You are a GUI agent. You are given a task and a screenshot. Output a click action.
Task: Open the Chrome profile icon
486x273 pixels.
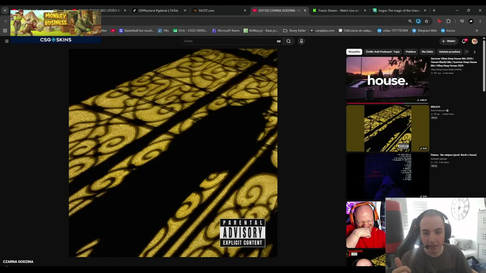471,21
